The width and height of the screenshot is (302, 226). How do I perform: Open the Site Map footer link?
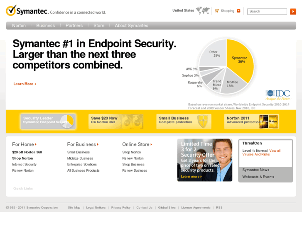pos(74,207)
